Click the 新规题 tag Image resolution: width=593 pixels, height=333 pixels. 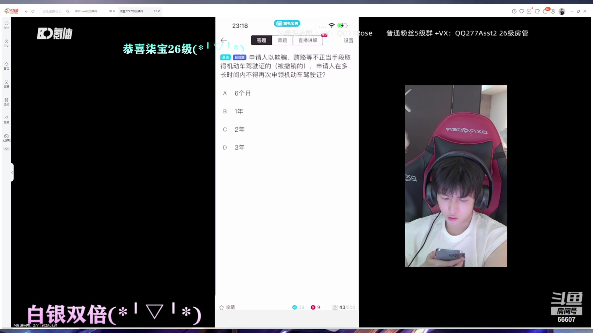(239, 57)
